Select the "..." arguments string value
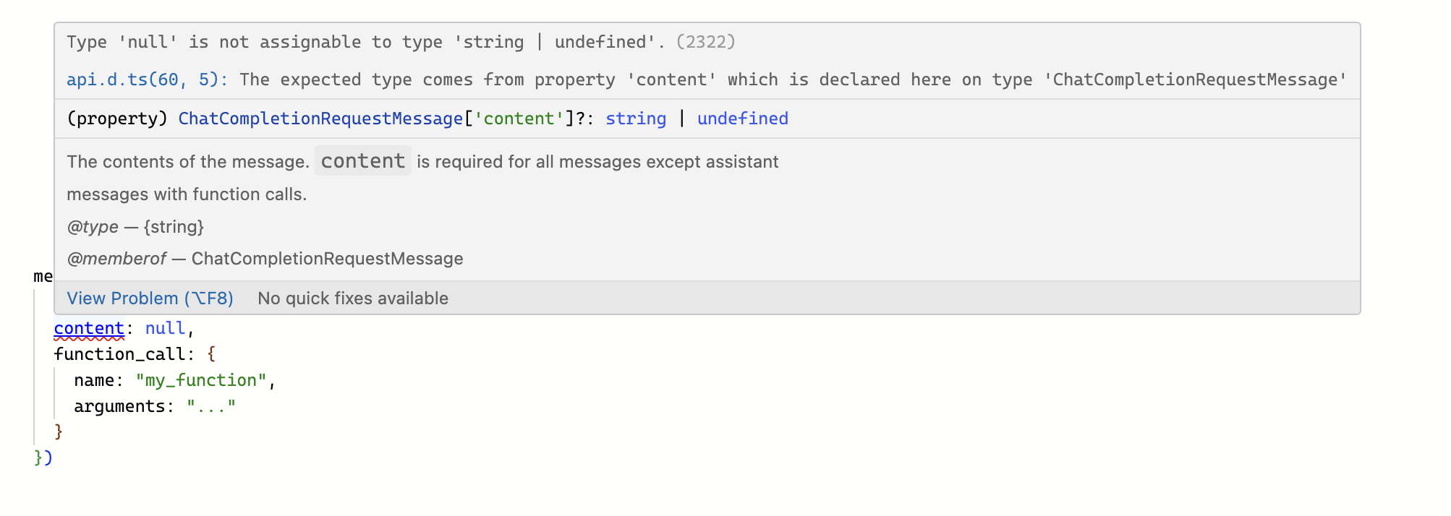Screen dimensions: 1451x516 (213, 405)
